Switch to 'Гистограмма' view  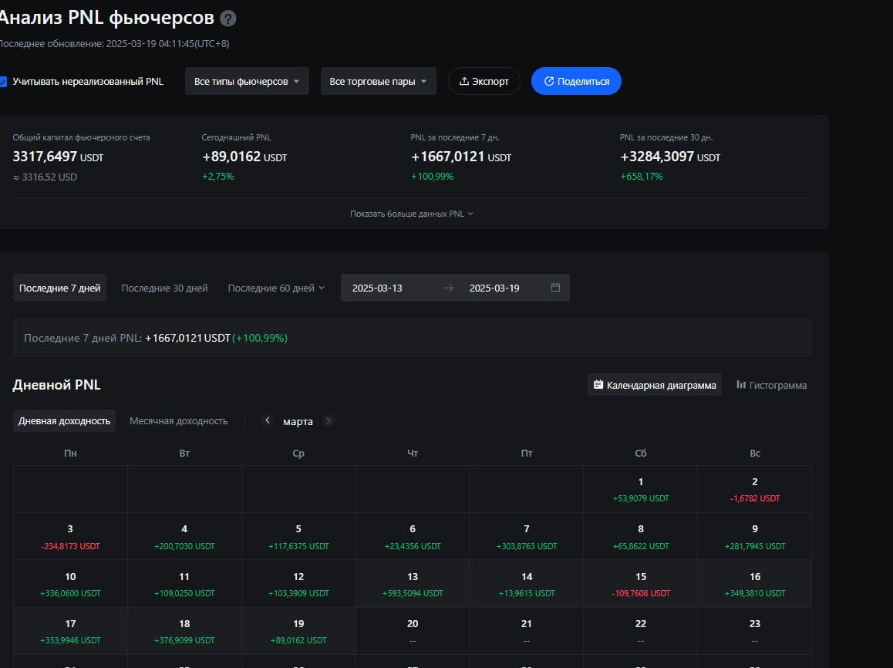(x=771, y=385)
